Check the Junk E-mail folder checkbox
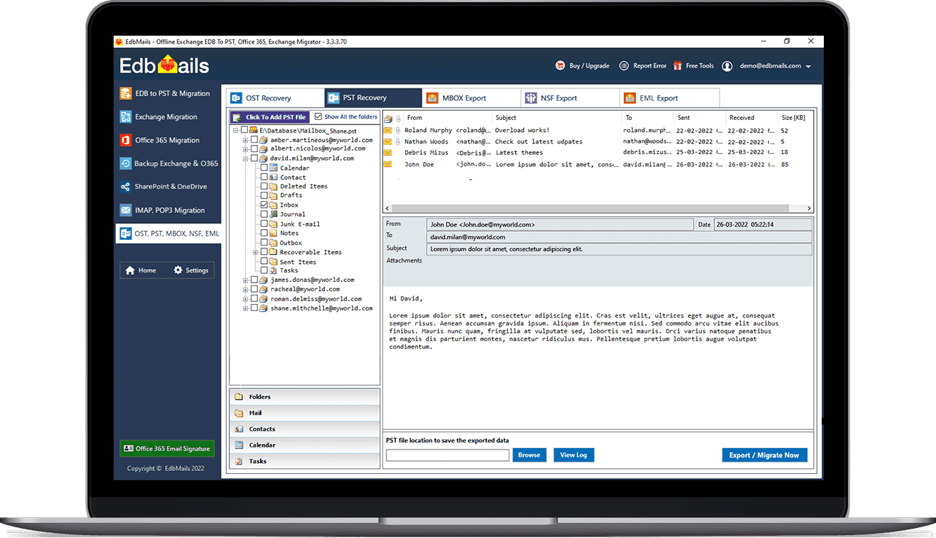The width and height of the screenshot is (936, 538). click(x=264, y=223)
